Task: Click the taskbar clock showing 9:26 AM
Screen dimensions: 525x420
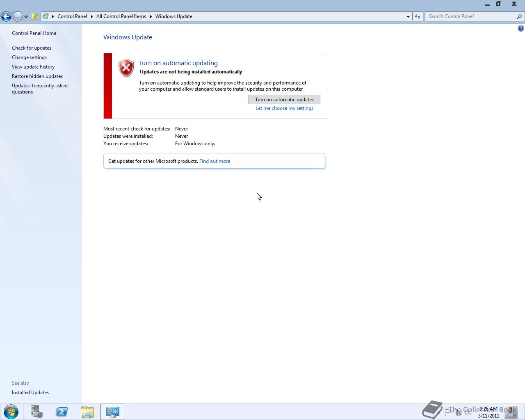Action: pyautogui.click(x=488, y=412)
